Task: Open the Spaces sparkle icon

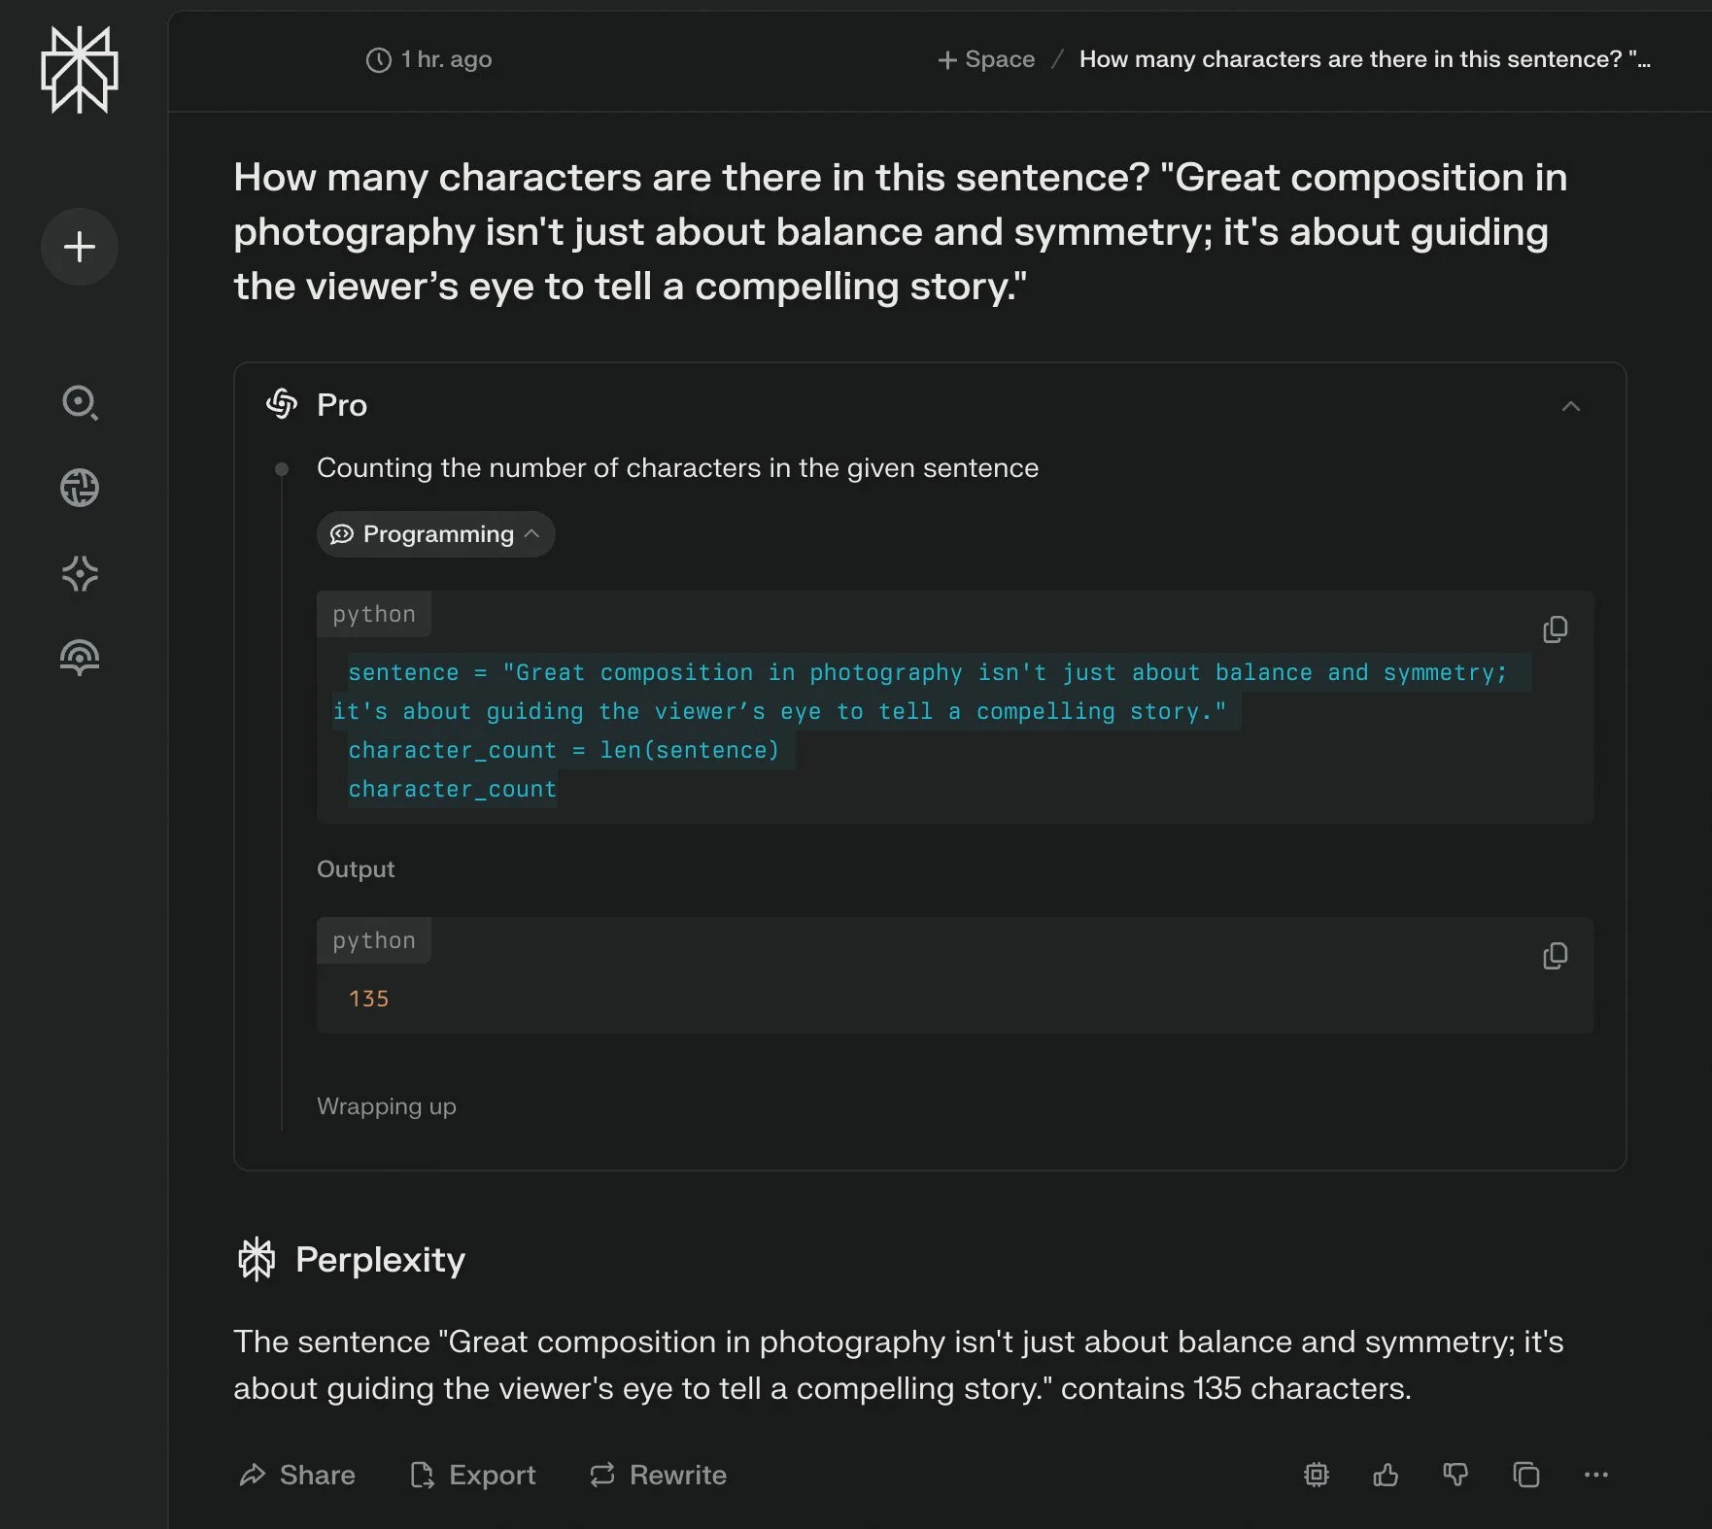Action: click(x=80, y=573)
